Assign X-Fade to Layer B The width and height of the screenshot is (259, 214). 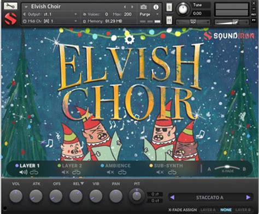(x=243, y=210)
